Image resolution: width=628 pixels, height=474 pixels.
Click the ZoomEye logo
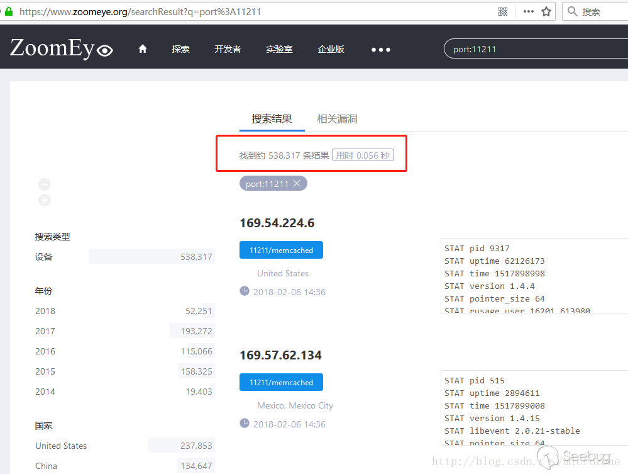61,48
